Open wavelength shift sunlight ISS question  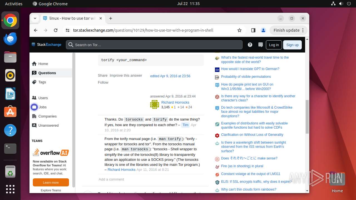(253, 147)
